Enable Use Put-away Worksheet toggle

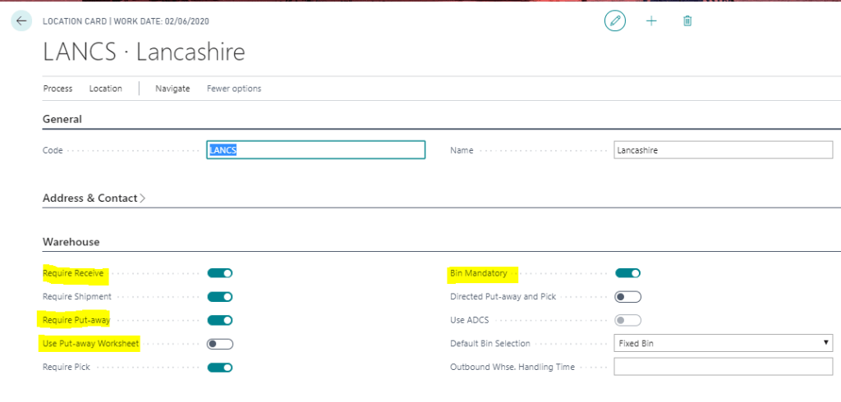pyautogui.click(x=220, y=344)
